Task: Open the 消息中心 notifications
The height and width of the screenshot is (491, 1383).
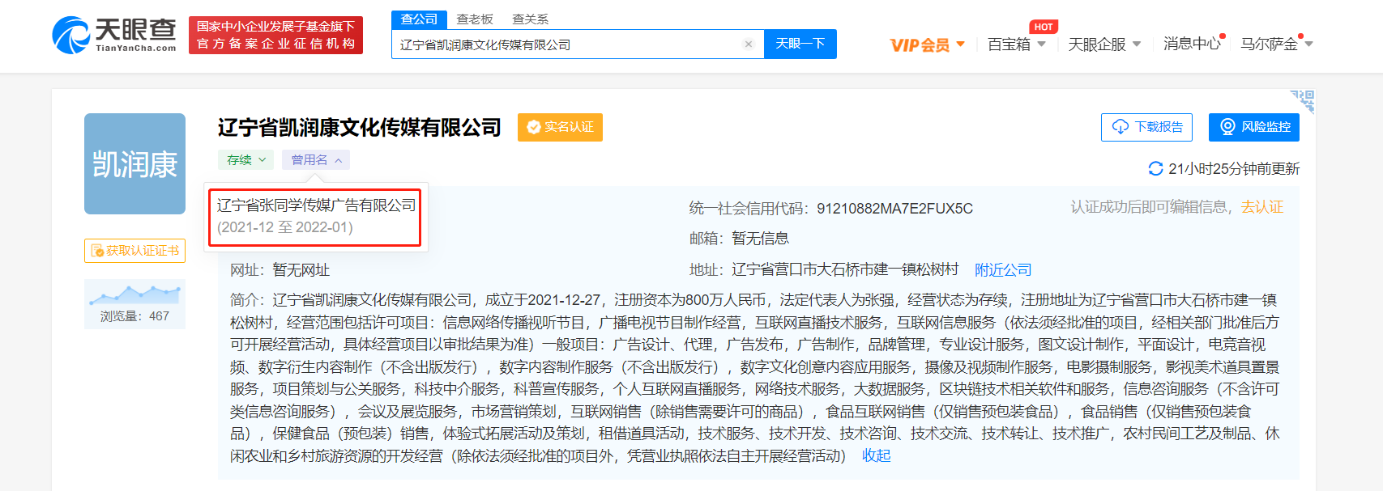Action: (x=1193, y=44)
